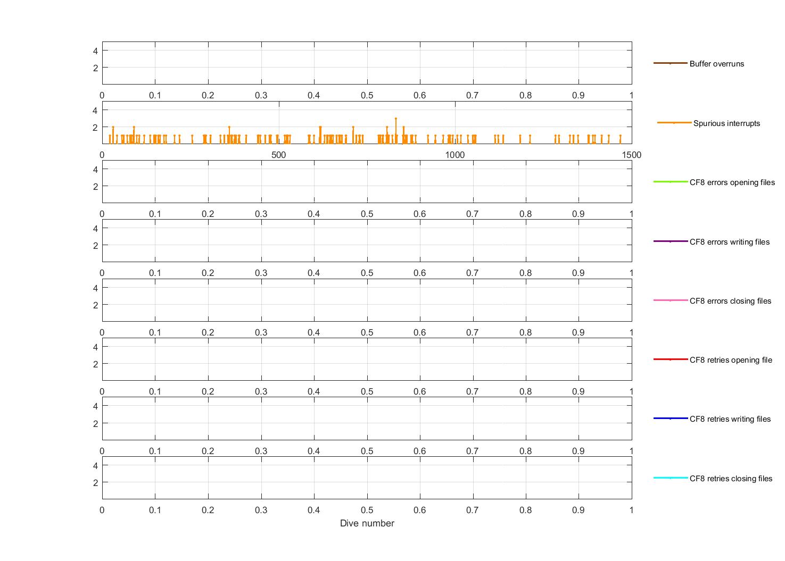Click the pink CF8 errors closing legend line
The height and width of the screenshot is (561, 785).
coord(671,300)
